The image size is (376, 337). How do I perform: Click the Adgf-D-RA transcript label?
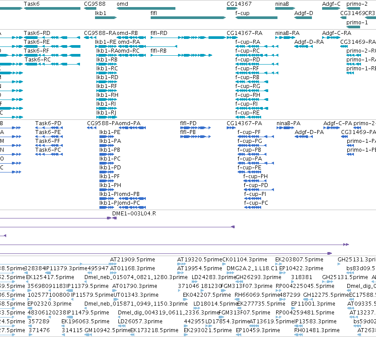pos(309,42)
